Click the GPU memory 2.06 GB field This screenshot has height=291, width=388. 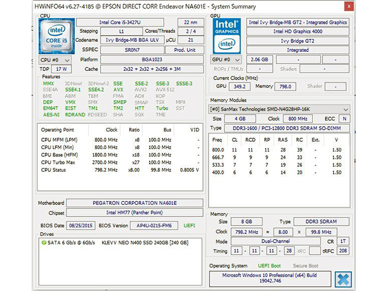point(259,59)
